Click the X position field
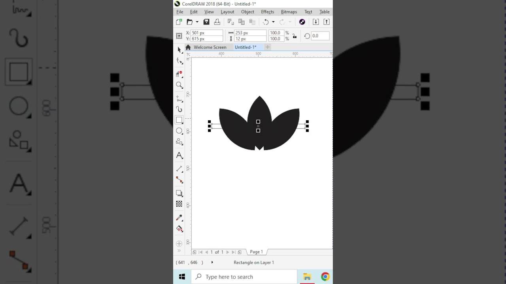 click(x=206, y=33)
